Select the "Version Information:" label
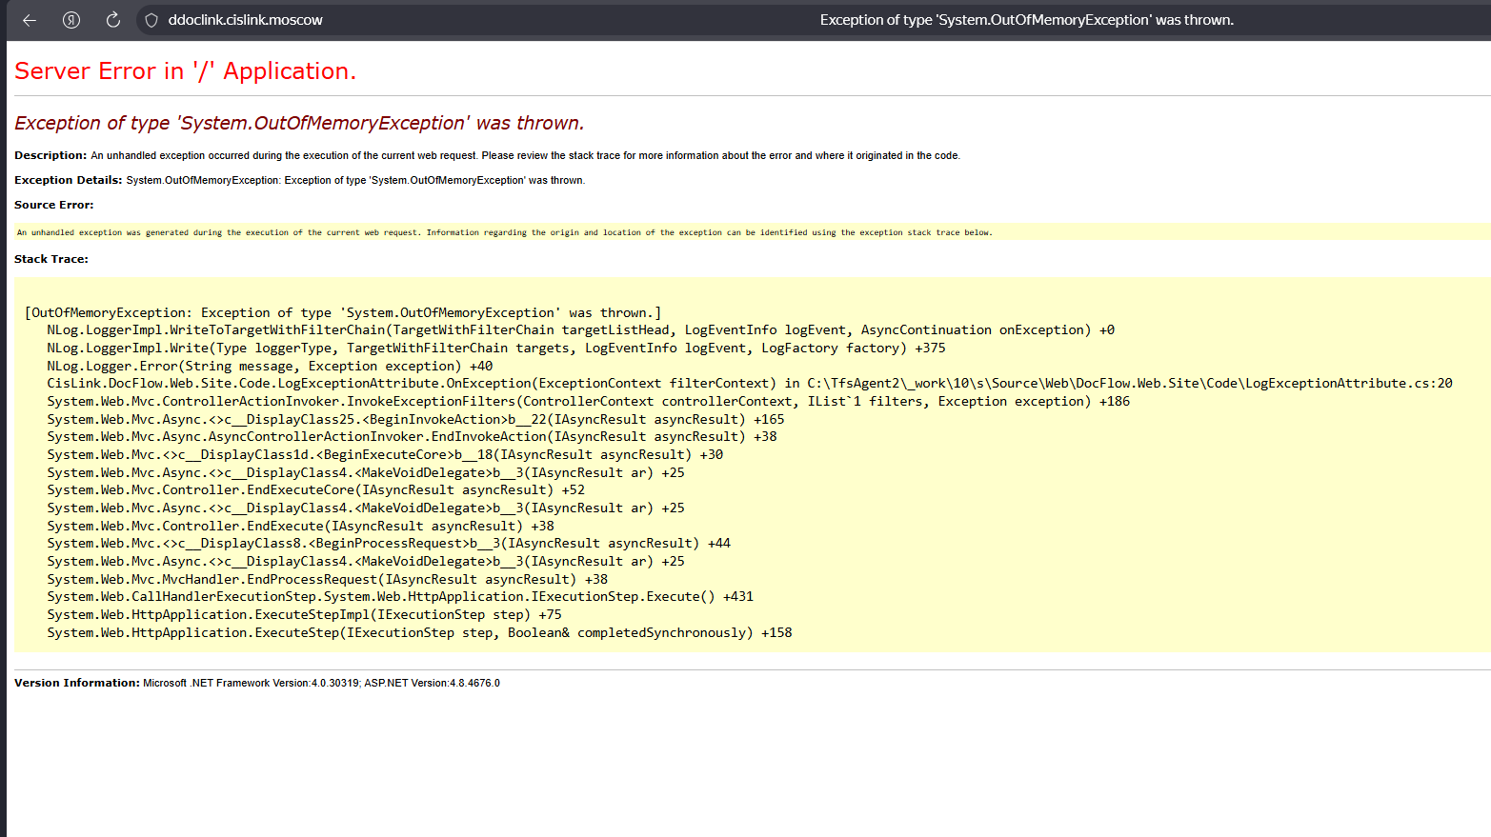Screen dimensions: 1491x837 coord(77,683)
